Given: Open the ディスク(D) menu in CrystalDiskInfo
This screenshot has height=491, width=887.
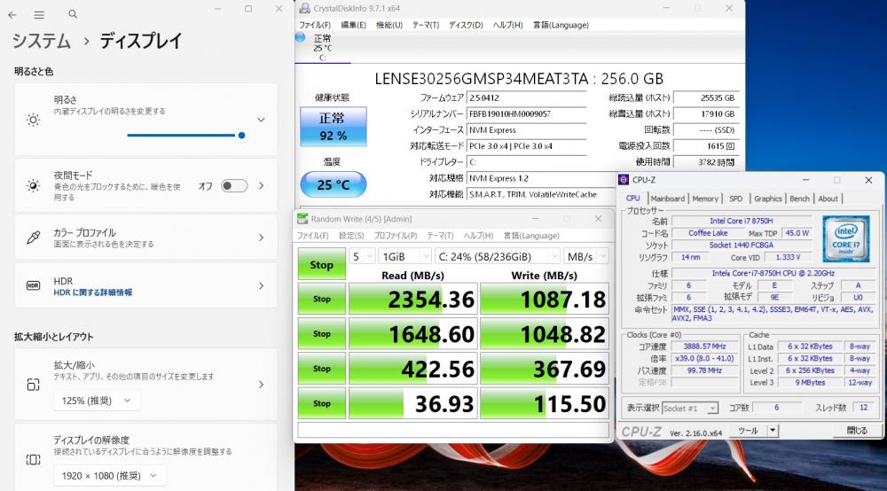Looking at the screenshot, I should [x=466, y=25].
